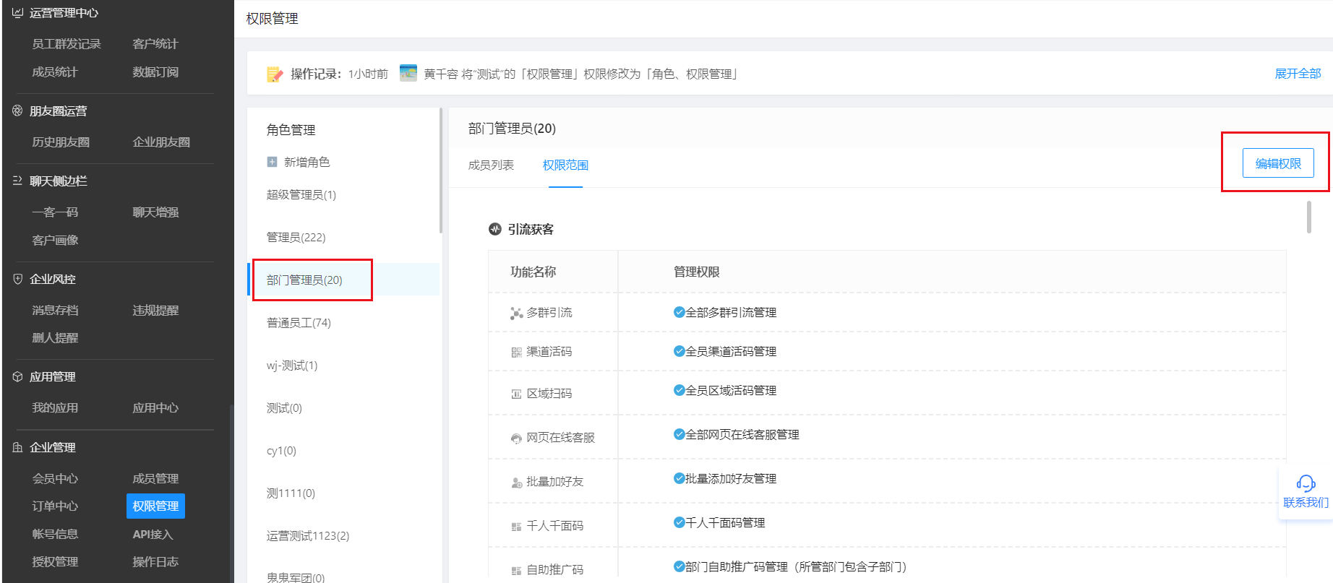Expand all records via 展开全部
Screen dimensions: 1333x583
(1298, 73)
